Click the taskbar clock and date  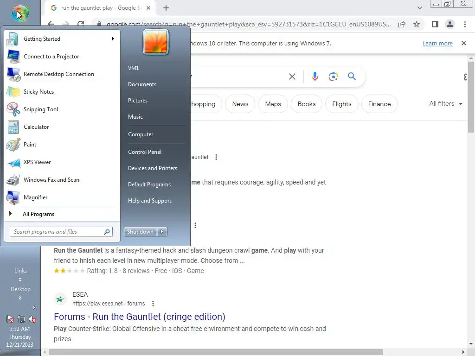coord(19,337)
